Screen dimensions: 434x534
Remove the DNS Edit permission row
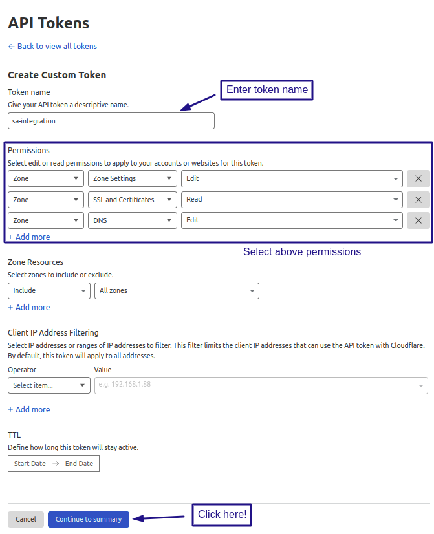418,220
